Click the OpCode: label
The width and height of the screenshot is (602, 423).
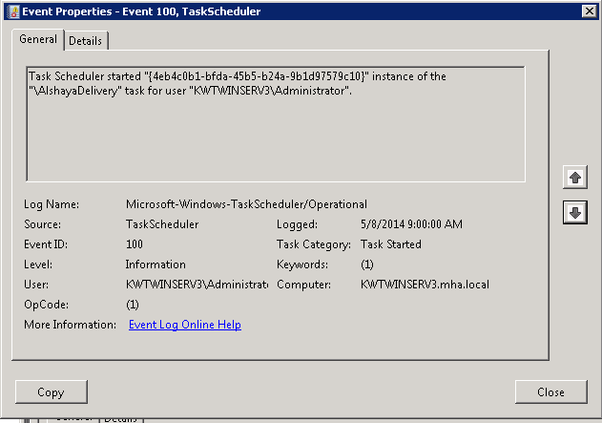click(x=46, y=305)
